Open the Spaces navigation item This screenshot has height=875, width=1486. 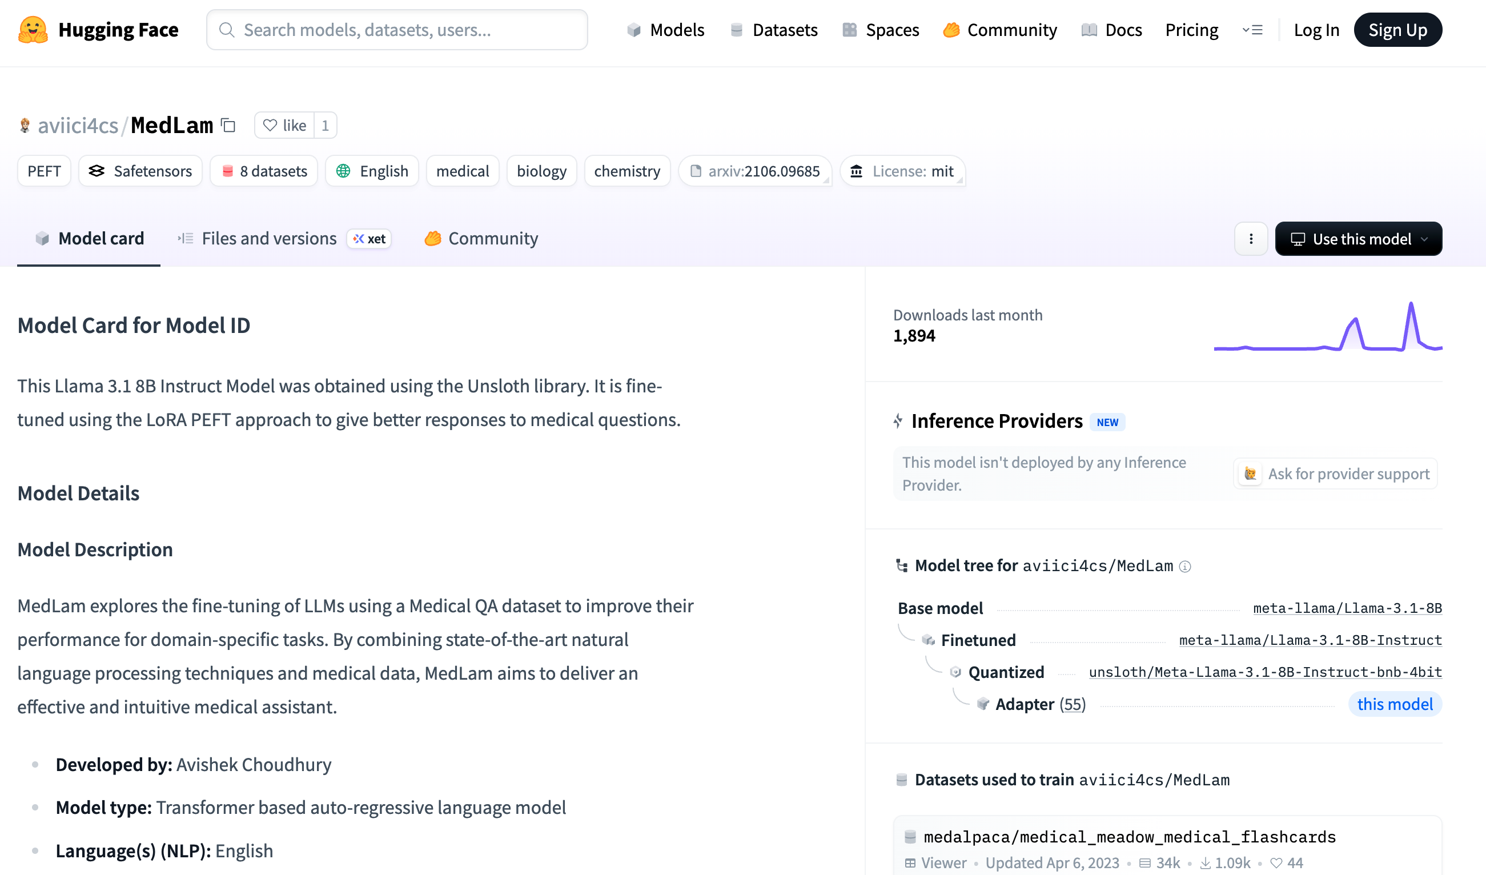pos(881,30)
